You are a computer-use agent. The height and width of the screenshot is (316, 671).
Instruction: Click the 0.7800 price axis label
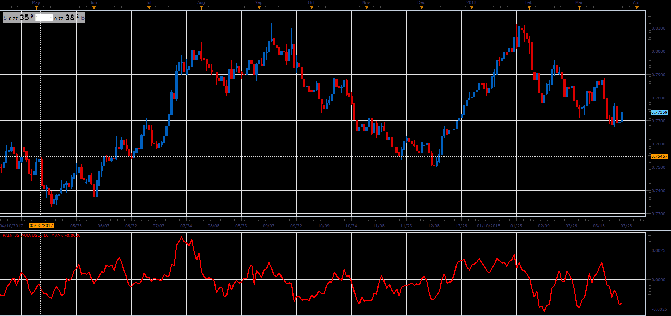[658, 98]
